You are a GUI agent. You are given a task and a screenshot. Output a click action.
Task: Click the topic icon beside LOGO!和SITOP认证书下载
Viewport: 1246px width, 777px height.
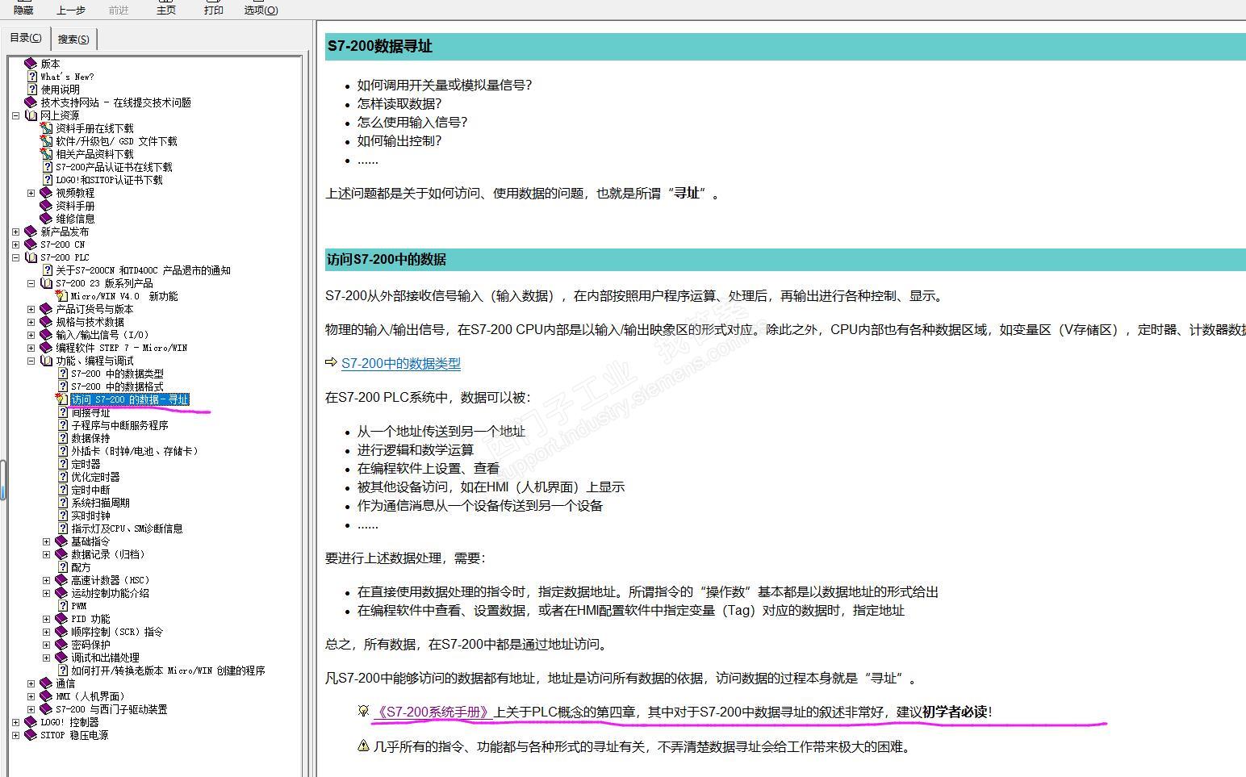tap(48, 180)
